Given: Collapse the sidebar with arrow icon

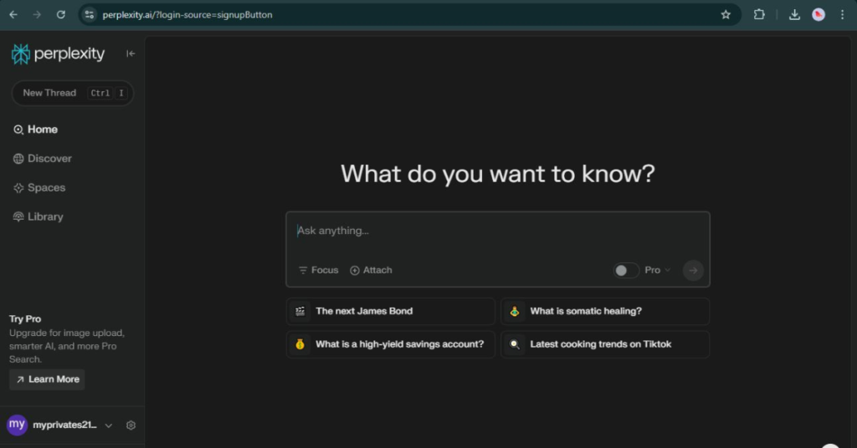Looking at the screenshot, I should coord(131,53).
